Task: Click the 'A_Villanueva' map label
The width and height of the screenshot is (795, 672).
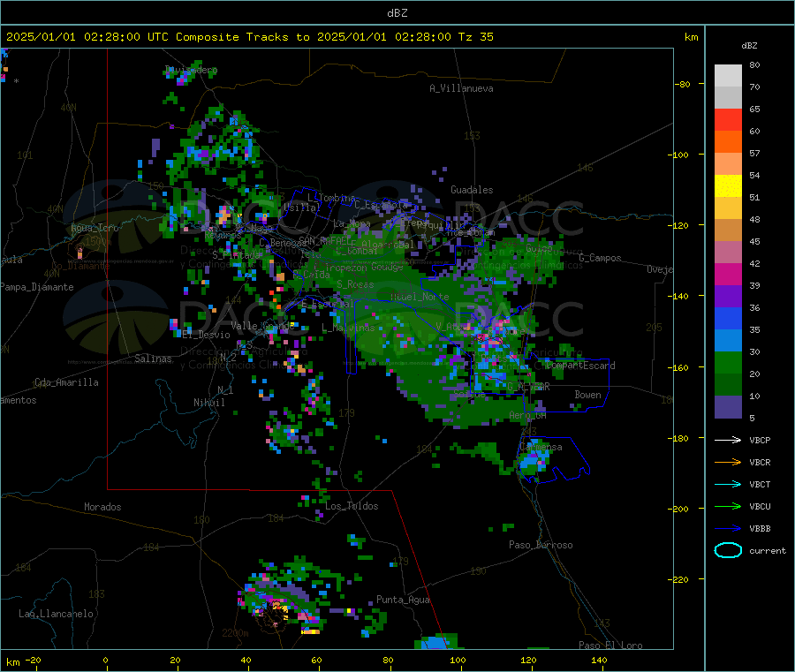Action: (x=461, y=88)
